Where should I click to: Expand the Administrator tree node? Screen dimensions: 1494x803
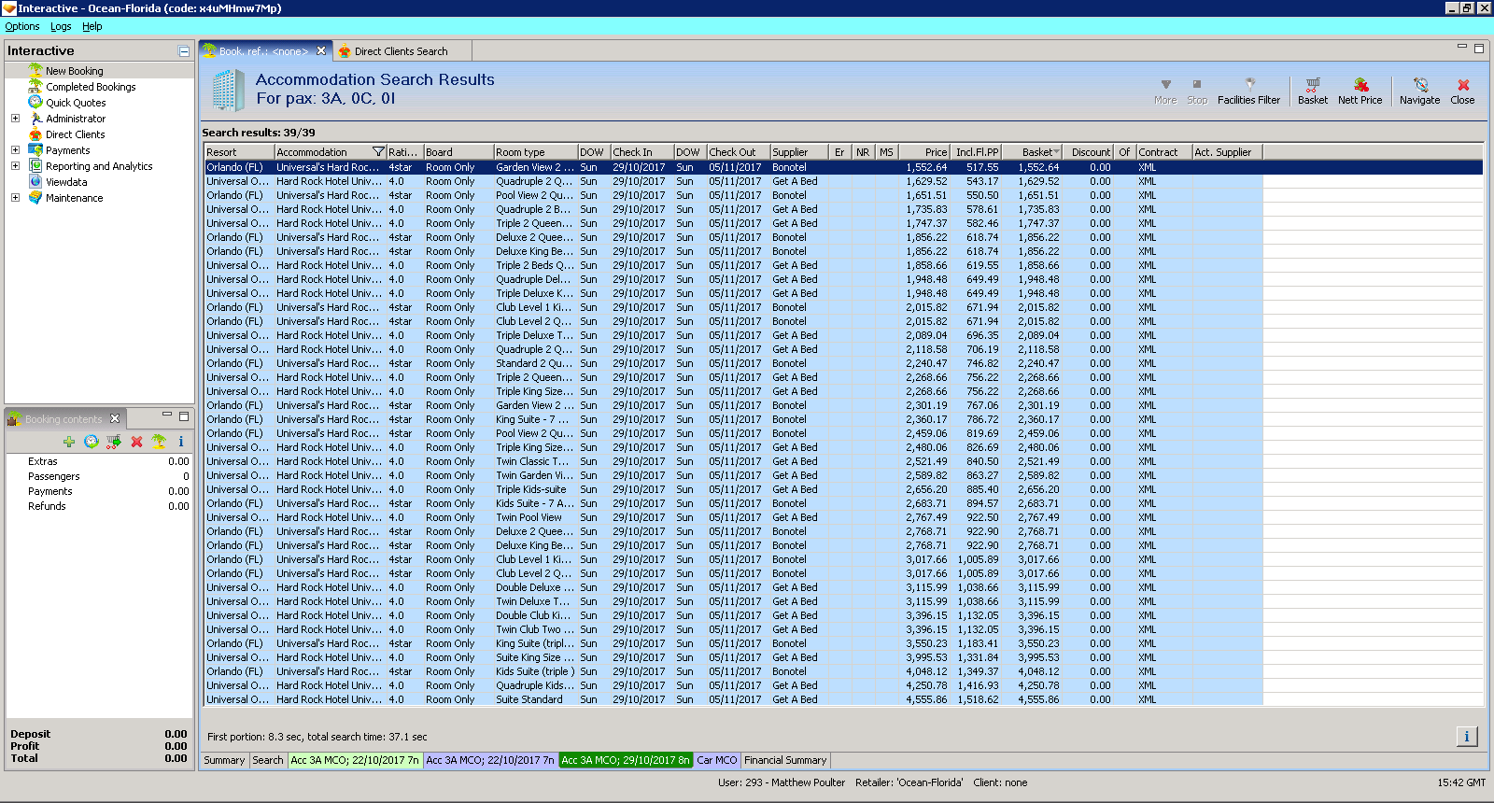click(x=15, y=119)
